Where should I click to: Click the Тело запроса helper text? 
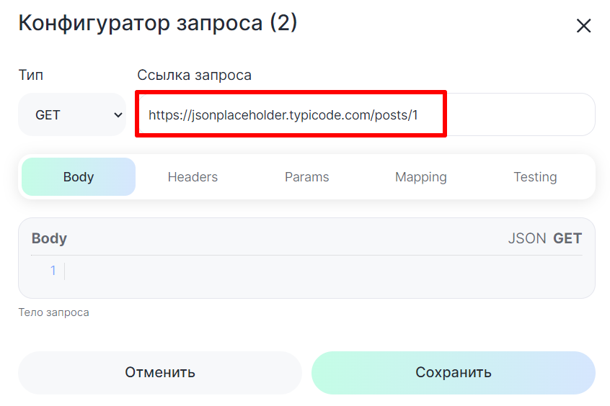click(53, 312)
